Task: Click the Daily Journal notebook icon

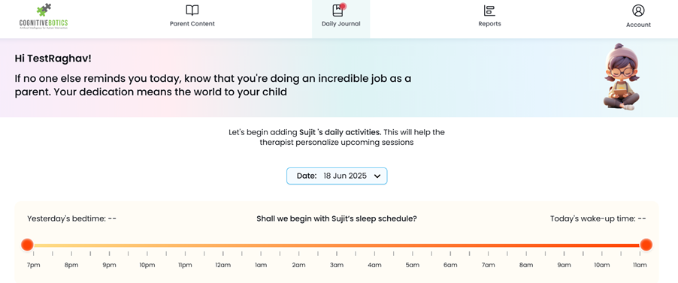Action: pos(337,11)
